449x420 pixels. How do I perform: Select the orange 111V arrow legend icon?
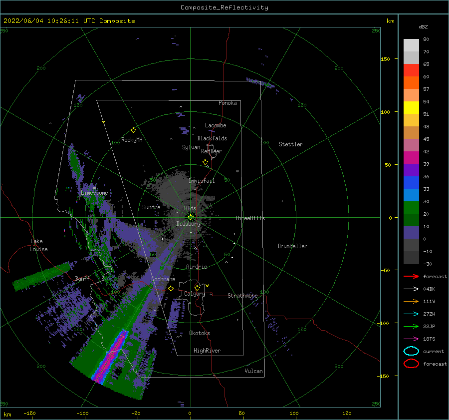pos(411,301)
